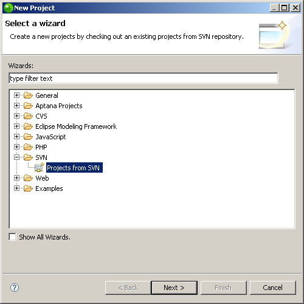
Task: Expand the JavaScript category
Action: [x=16, y=137]
